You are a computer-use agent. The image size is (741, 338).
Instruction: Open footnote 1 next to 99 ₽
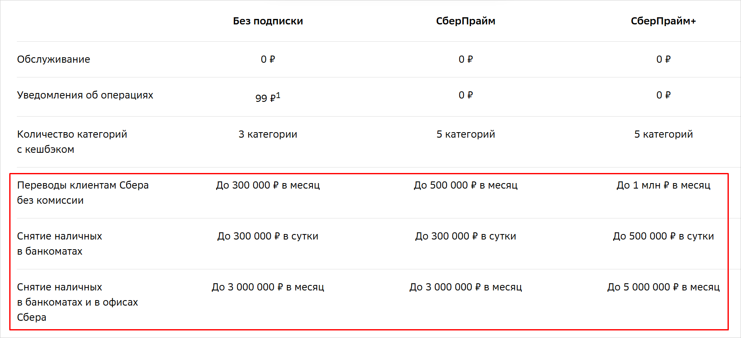[278, 96]
